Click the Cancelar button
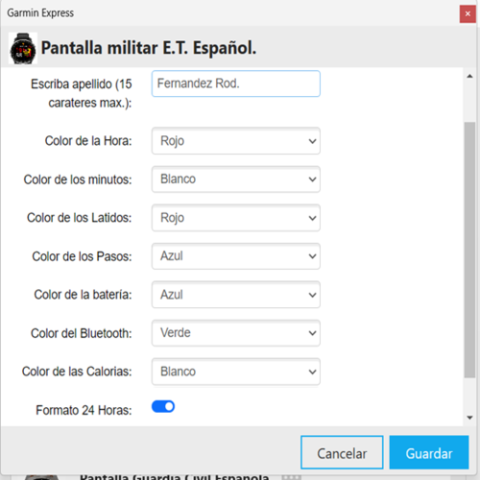The image size is (480, 480). tap(342, 452)
